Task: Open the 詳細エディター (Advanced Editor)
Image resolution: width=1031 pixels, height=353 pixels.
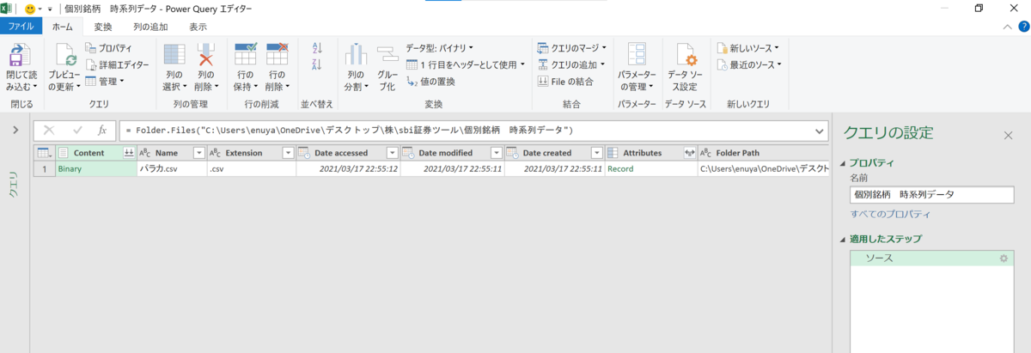Action: (117, 64)
